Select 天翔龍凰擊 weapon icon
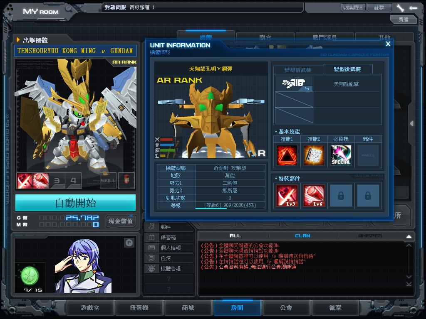This screenshot has width=426, height=319. (294, 84)
